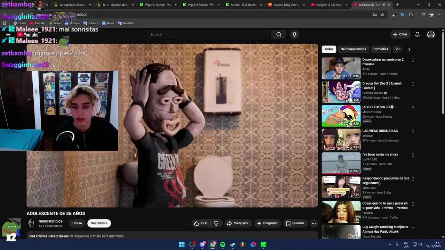Open the Dragon Ball Zee 2 thumbnail

click(341, 92)
